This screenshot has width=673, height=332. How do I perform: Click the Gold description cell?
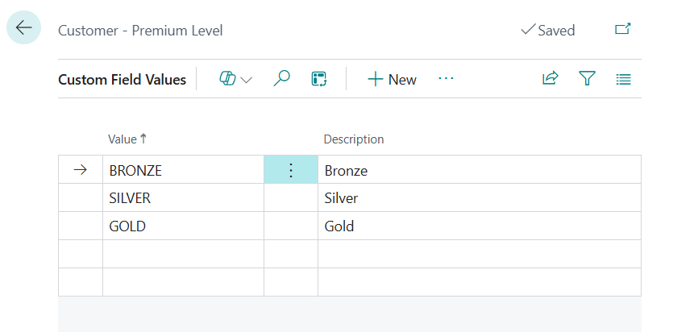click(479, 226)
